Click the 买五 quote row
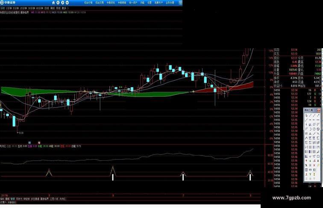This screenshot has height=208, width=323. pyautogui.click(x=298, y=54)
